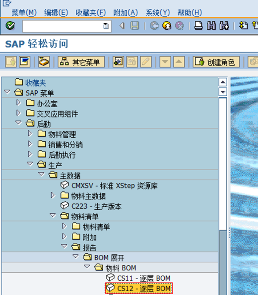
Task: Select CS12 - 逐层 BOM transaction
Action: pyautogui.click(x=144, y=288)
